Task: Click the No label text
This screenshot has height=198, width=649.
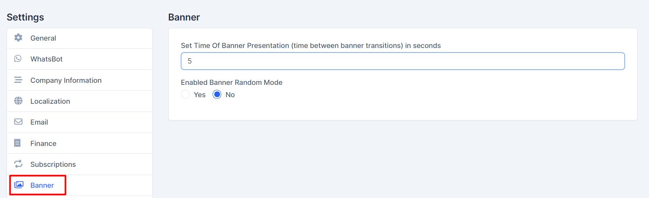Action: (230, 95)
